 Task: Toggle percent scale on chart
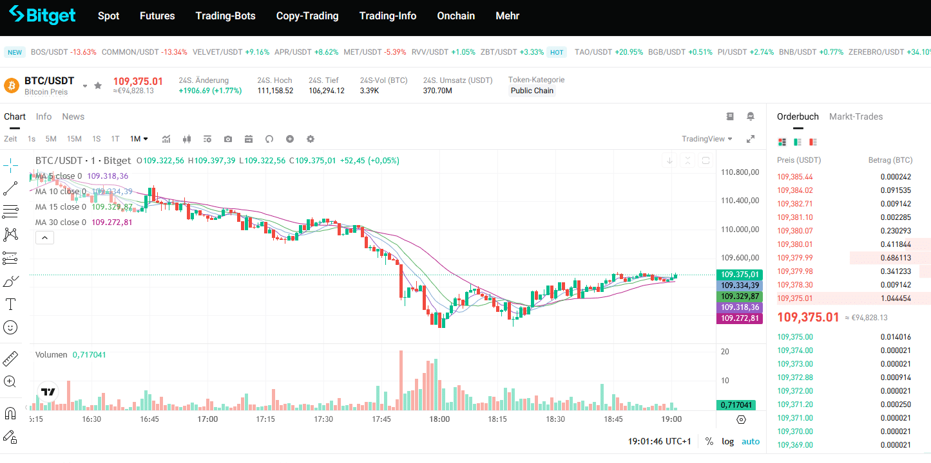709,442
